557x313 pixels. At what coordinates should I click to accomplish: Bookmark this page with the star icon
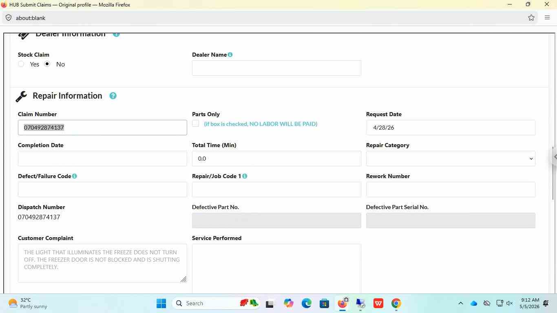tap(531, 18)
